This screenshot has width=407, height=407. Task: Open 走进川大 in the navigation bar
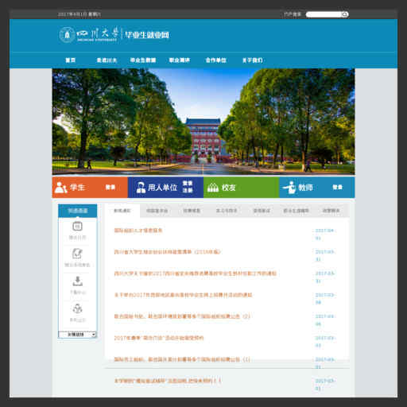coord(107,60)
